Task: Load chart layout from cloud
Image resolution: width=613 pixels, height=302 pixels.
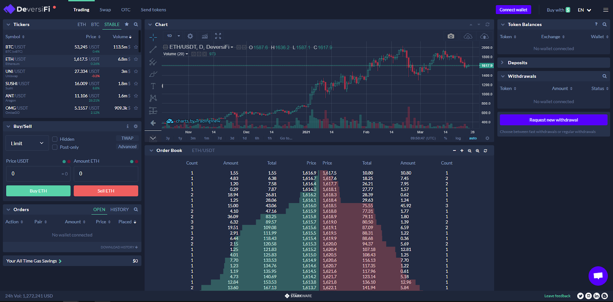Action: (468, 36)
